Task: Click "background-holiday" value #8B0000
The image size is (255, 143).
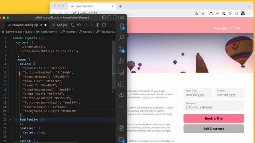Action: coord(69,111)
